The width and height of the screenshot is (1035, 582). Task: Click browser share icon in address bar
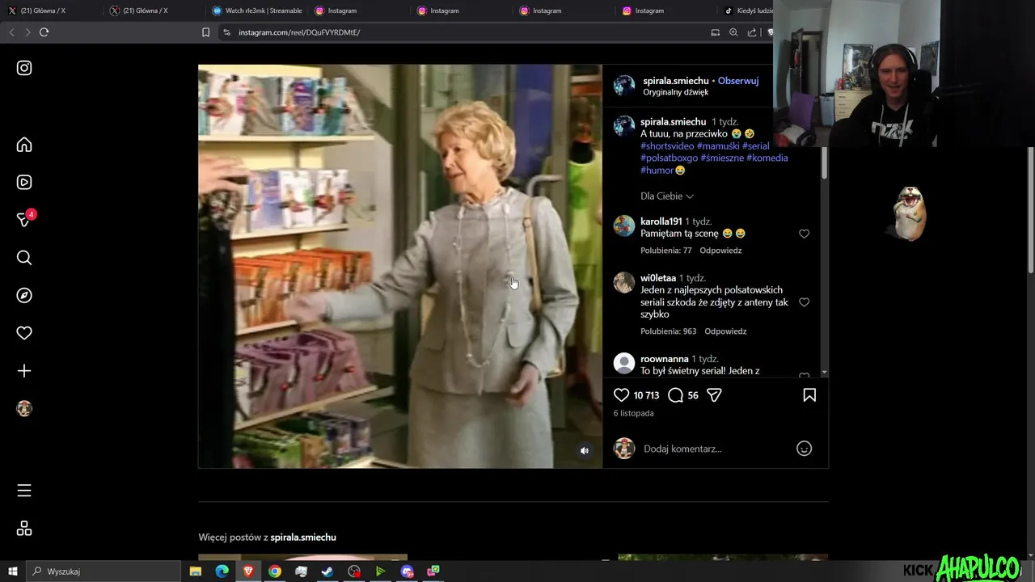(752, 32)
